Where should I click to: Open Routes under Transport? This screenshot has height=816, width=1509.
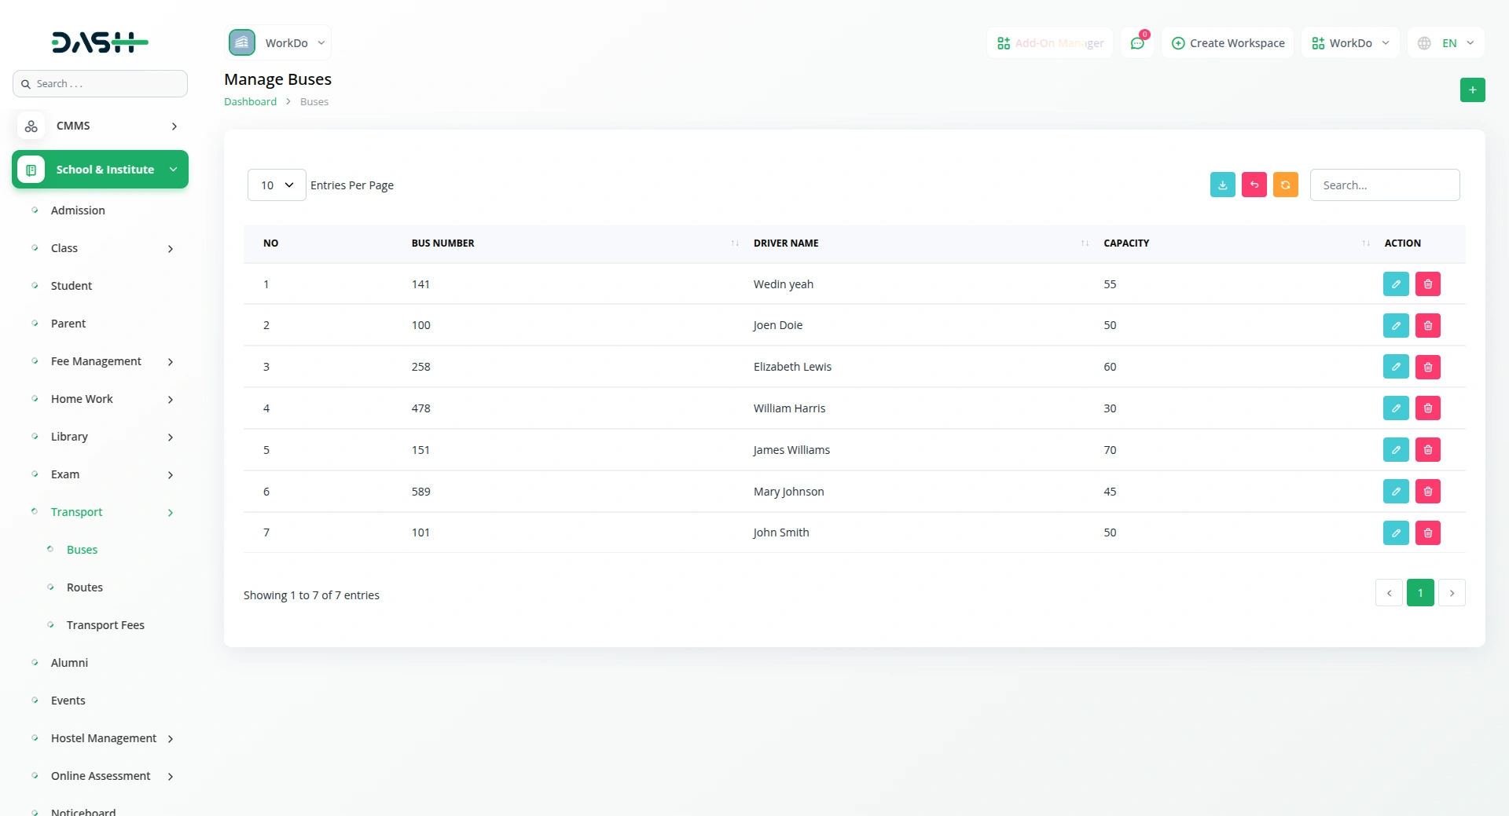[85, 587]
